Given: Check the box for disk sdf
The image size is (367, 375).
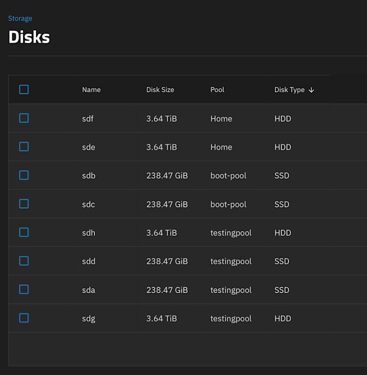Looking at the screenshot, I should [x=24, y=118].
